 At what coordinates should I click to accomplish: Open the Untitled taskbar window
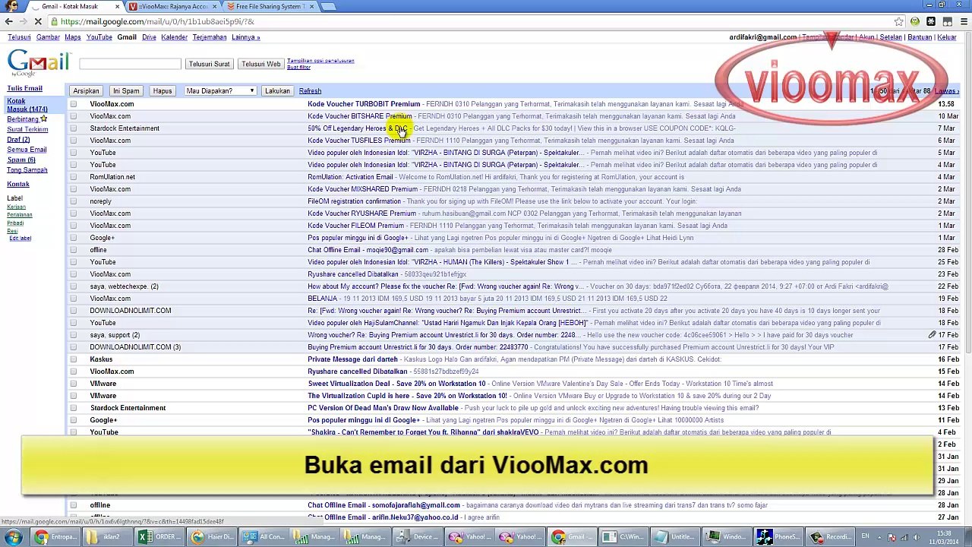676,537
